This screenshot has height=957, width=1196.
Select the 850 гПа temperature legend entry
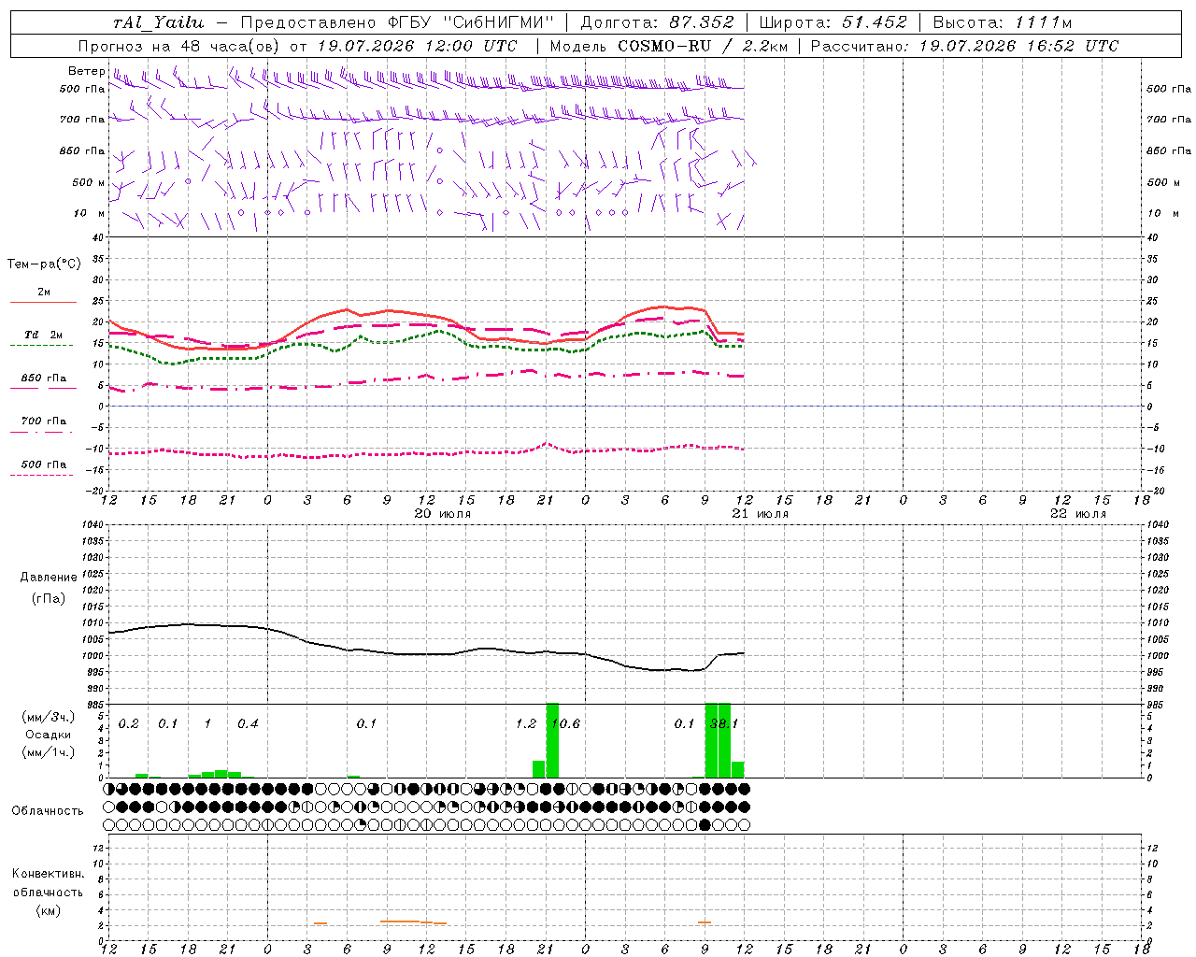click(x=43, y=382)
